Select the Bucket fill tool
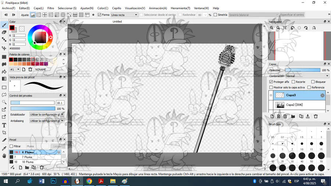 (x=4, y=71)
